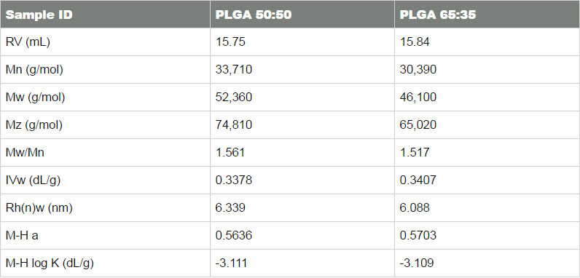Click the Mz (g/mol) row label
The image size is (580, 278).
pyautogui.click(x=34, y=125)
